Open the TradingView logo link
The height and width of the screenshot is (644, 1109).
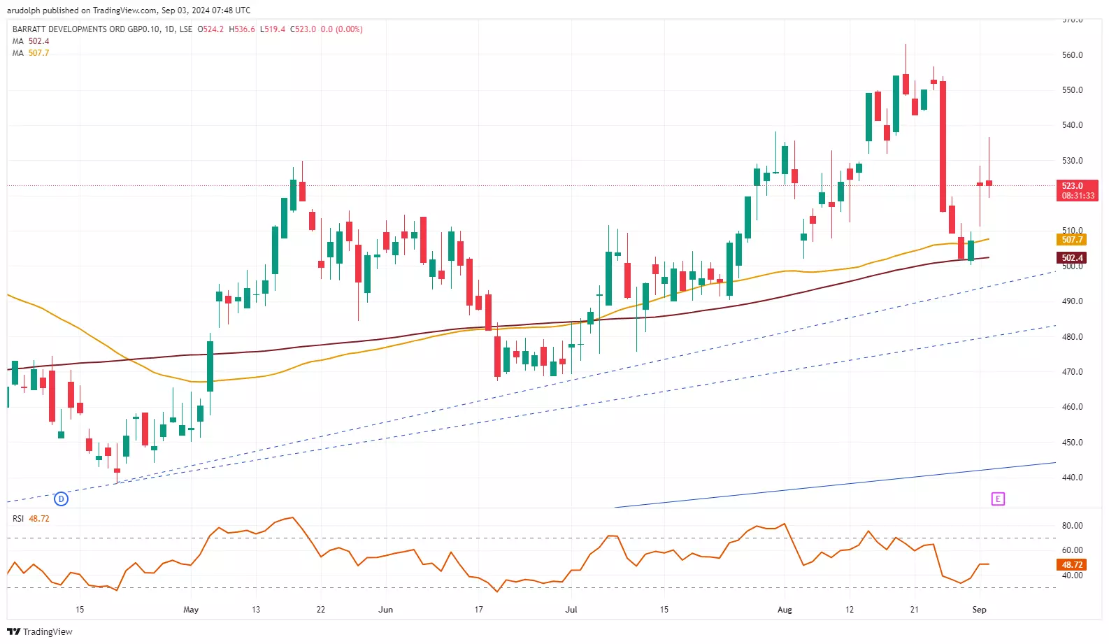pos(40,631)
